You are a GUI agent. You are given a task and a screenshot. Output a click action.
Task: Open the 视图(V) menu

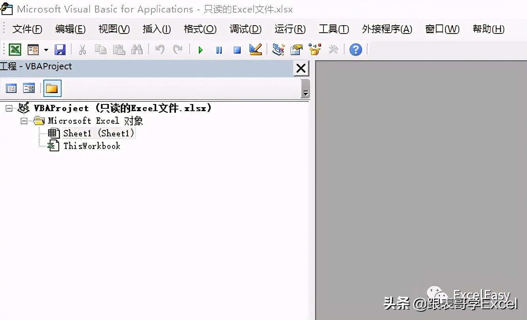coord(114,29)
